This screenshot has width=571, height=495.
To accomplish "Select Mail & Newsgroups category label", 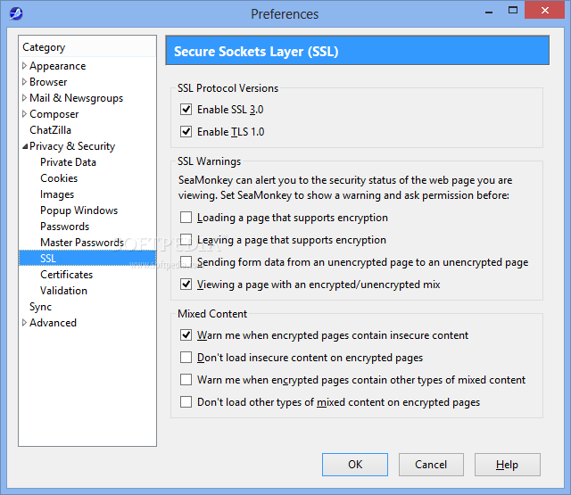I will (x=76, y=98).
